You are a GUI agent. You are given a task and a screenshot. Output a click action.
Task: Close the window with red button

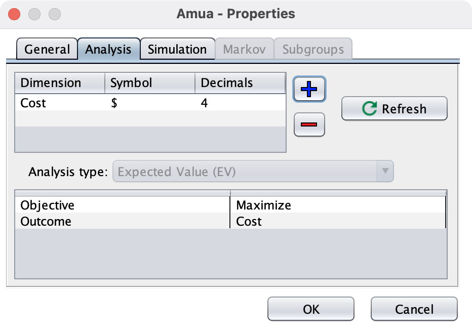[x=15, y=14]
